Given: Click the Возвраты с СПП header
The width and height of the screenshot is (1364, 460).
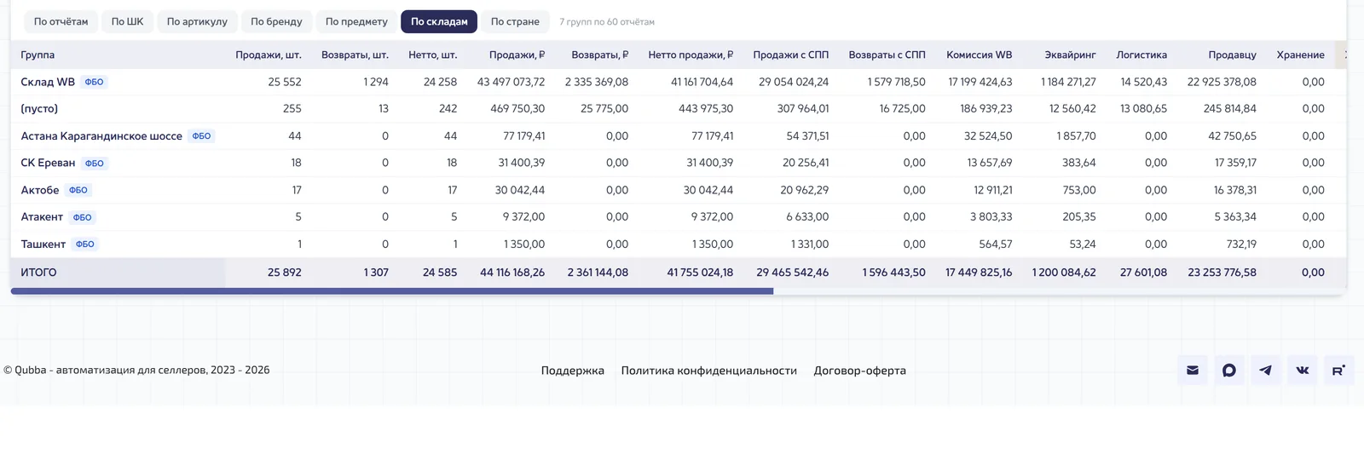Looking at the screenshot, I should 887,55.
